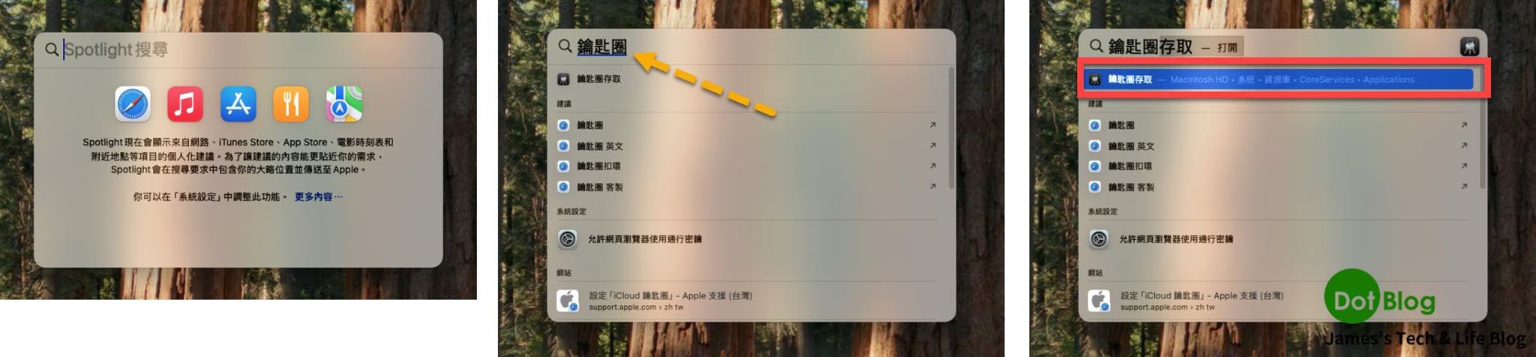Click the Keychain Access icon beside 打開
Image resolution: width=1536 pixels, height=357 pixels.
coord(1469,46)
